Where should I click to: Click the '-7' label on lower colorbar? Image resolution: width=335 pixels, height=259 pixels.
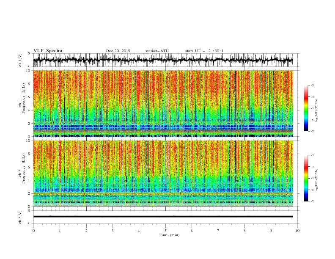[312, 201]
